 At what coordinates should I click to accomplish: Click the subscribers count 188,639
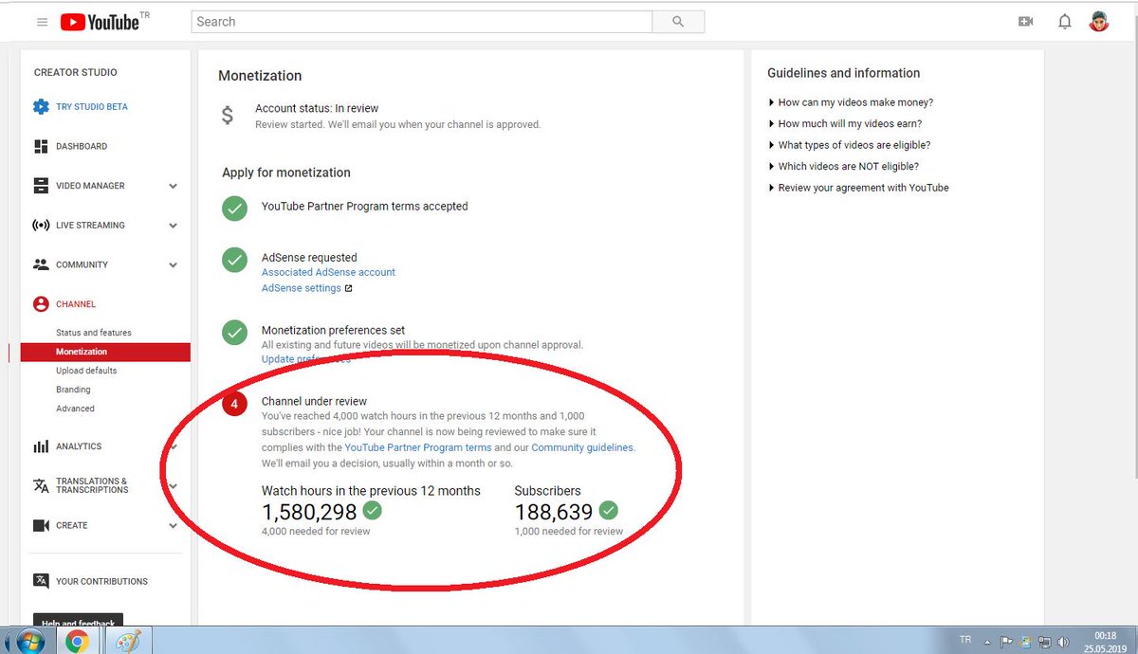(554, 512)
